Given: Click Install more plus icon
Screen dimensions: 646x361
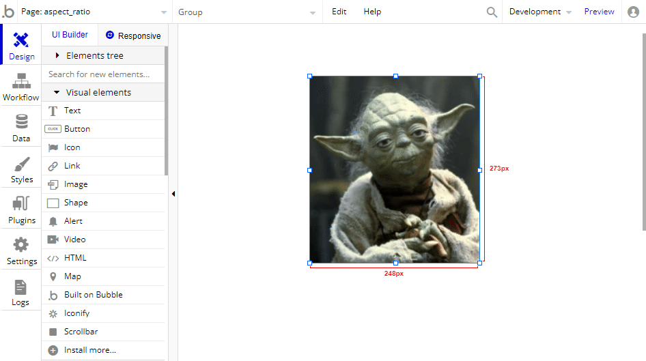Looking at the screenshot, I should click(x=53, y=350).
